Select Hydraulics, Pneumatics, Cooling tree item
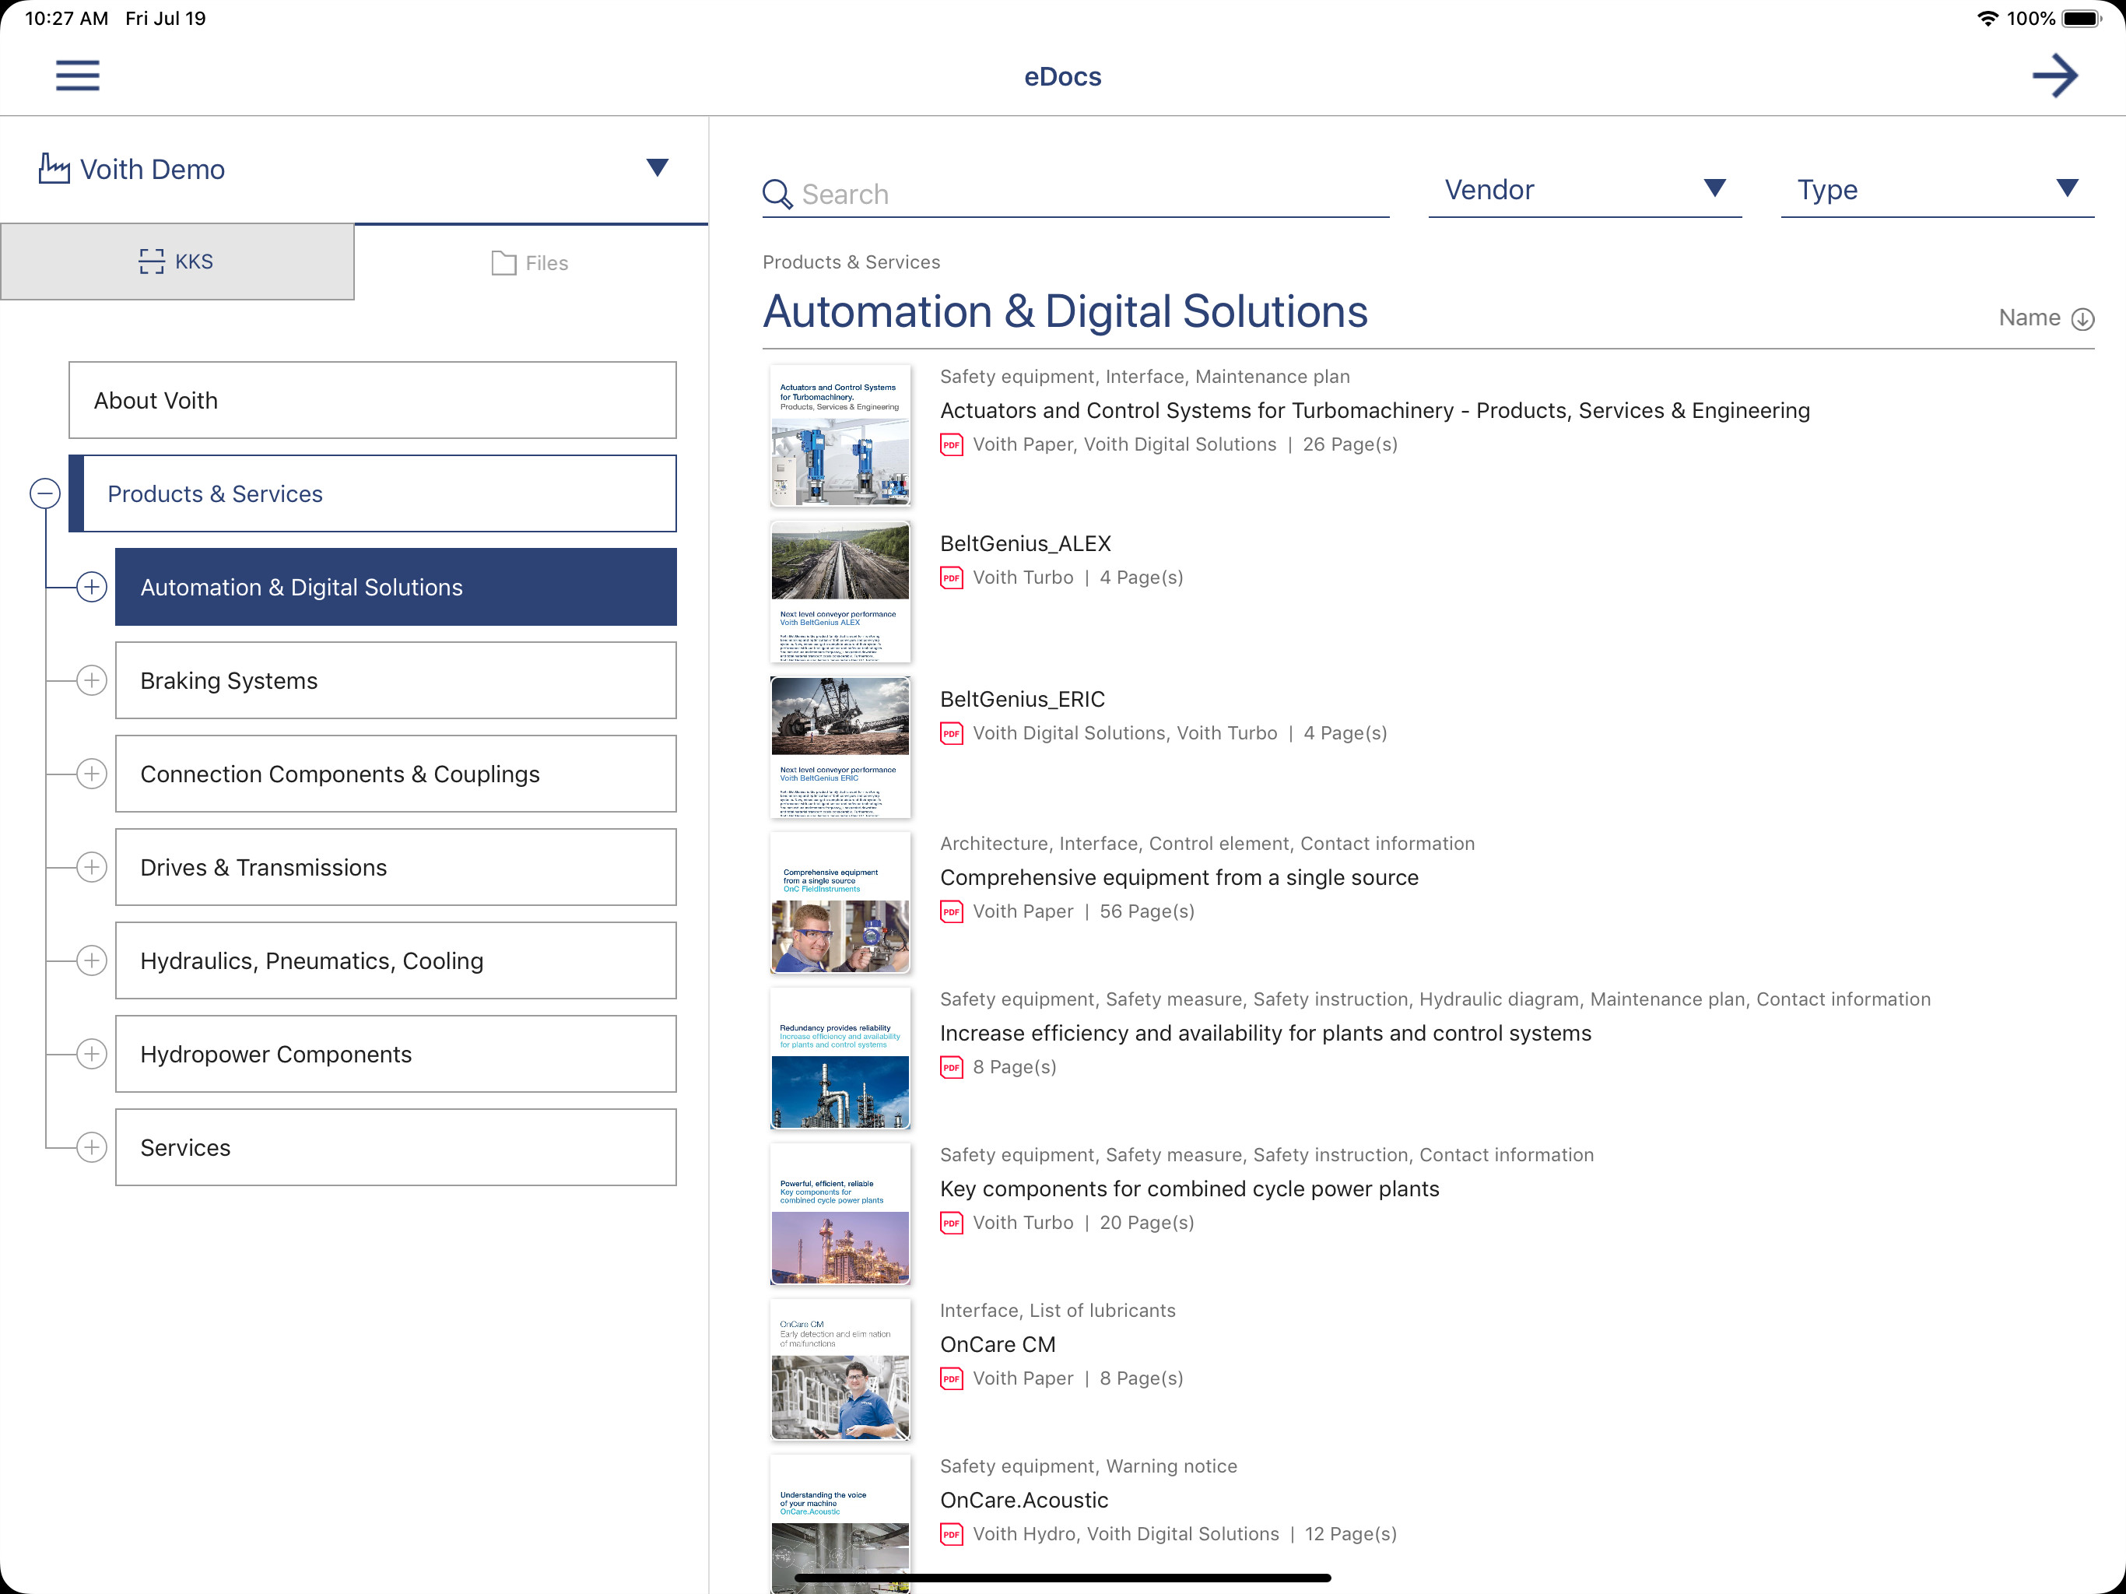The height and width of the screenshot is (1594, 2126). pyautogui.click(x=396, y=960)
